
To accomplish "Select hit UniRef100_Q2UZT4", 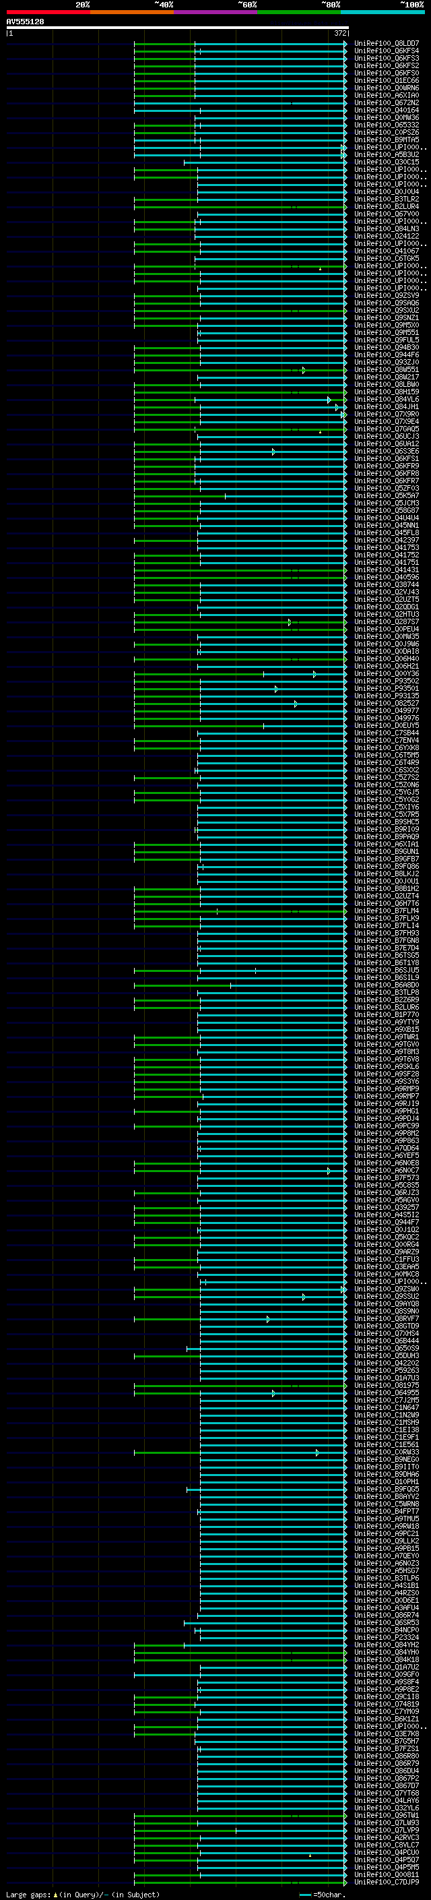I will (x=387, y=896).
